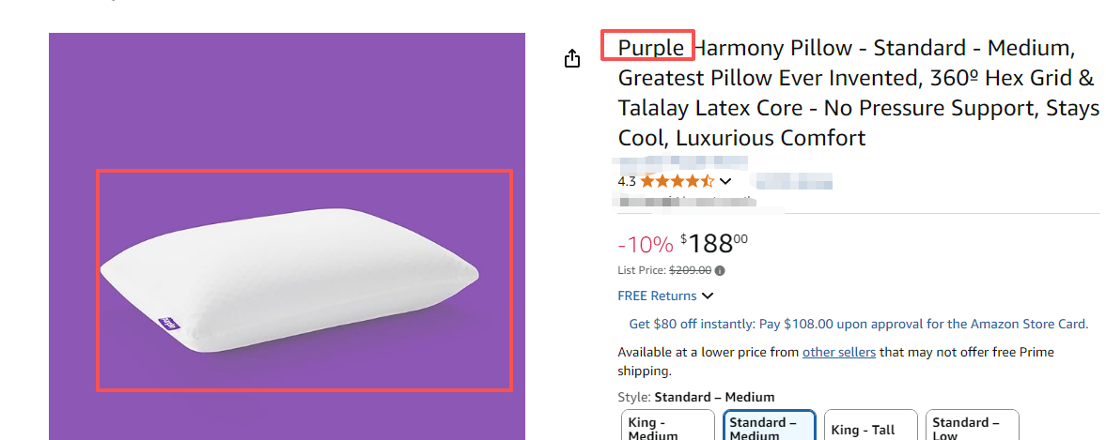Image resolution: width=1106 pixels, height=440 pixels.
Task: Click the List Price info icon
Action: 720,270
